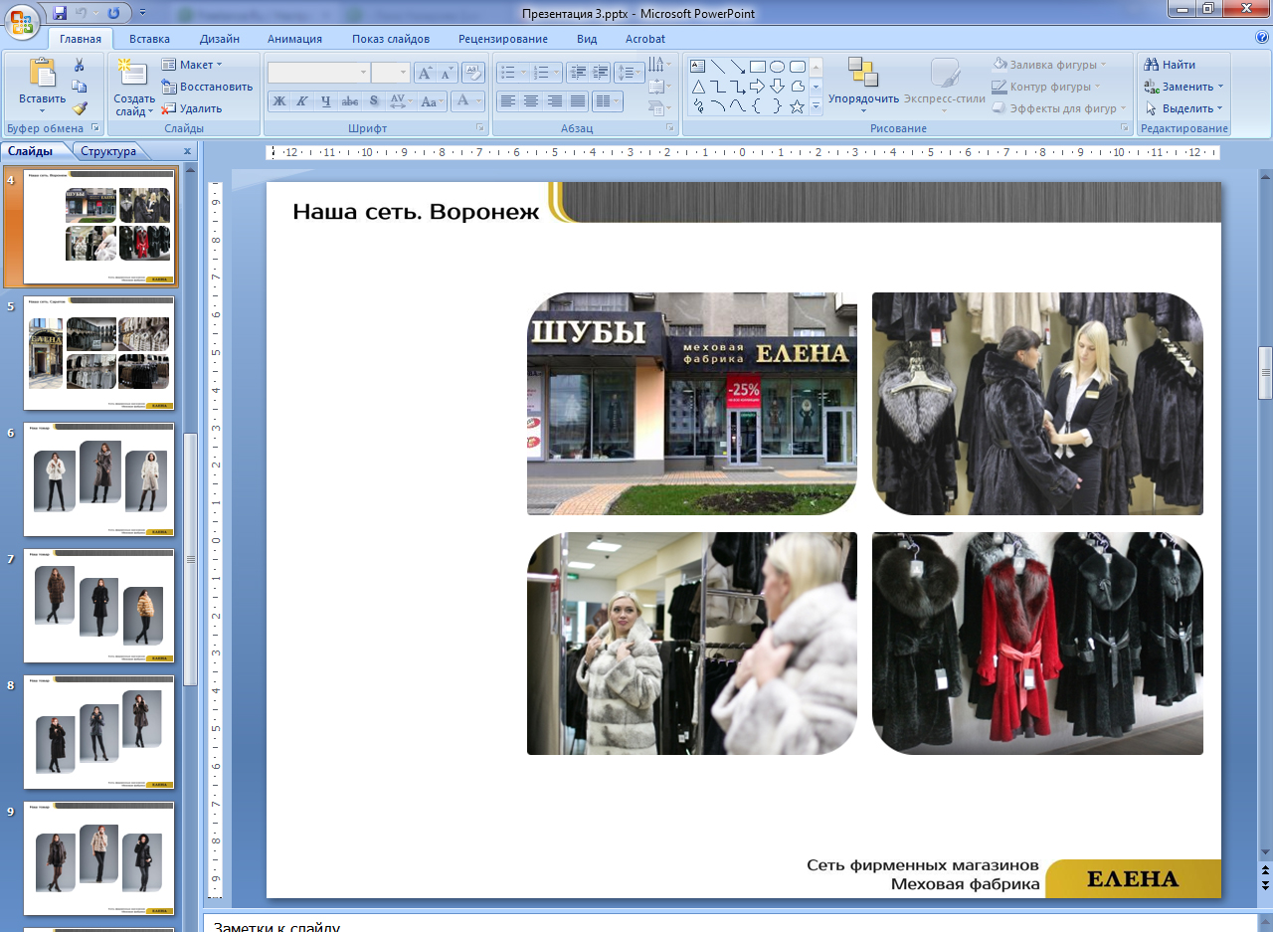Screen dimensions: 1273x932
Task: Select the oval shape in the gallery
Action: [x=777, y=67]
